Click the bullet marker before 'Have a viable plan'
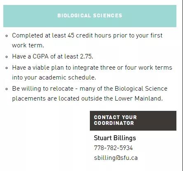Viewport: 183px width, 171px height. [7, 68]
